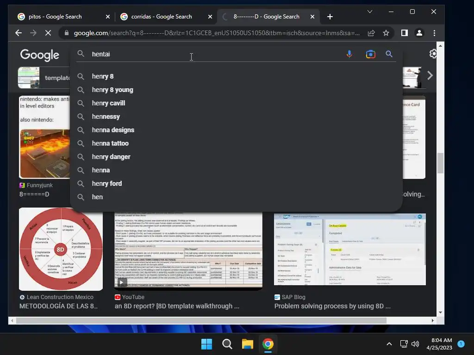474x355 pixels.
Task: Show hidden system tray icons
Action: [389, 344]
